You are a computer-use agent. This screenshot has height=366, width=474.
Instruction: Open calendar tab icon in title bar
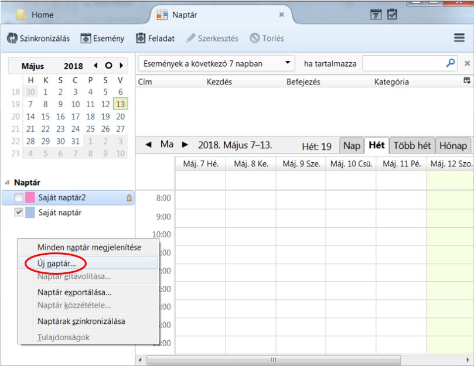point(378,13)
